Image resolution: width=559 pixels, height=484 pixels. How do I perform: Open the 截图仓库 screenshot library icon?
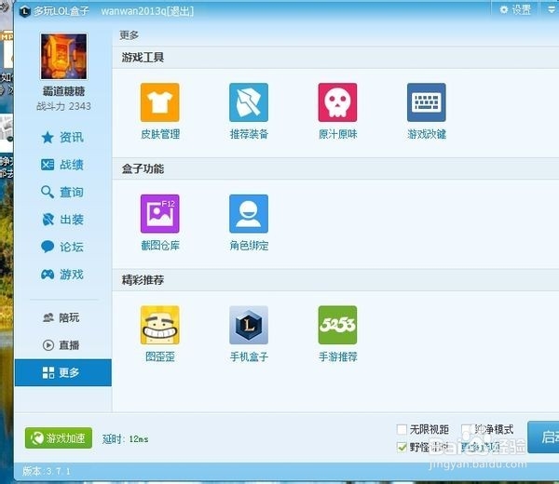159,214
